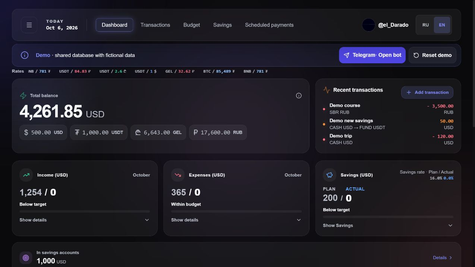Click the Oct 6, 2026 date
Viewport: 475px width, 267px height.
click(62, 28)
